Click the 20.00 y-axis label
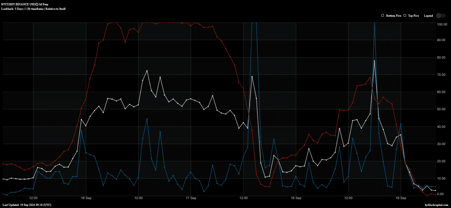This screenshot has width=451, height=208. coord(441,161)
